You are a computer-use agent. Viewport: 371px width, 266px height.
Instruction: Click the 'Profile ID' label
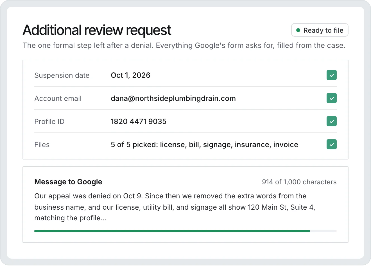coord(49,121)
